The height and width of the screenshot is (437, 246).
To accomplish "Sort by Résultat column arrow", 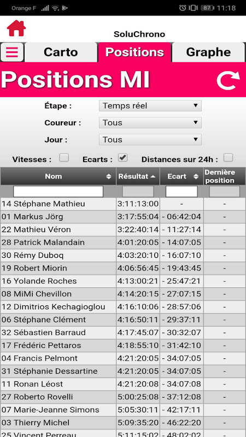I will pos(153,176).
